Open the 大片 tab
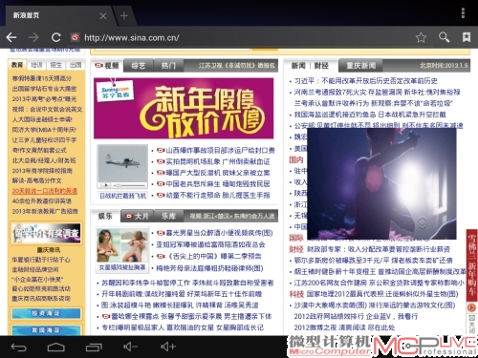The height and width of the screenshot is (358, 478). pos(138,216)
